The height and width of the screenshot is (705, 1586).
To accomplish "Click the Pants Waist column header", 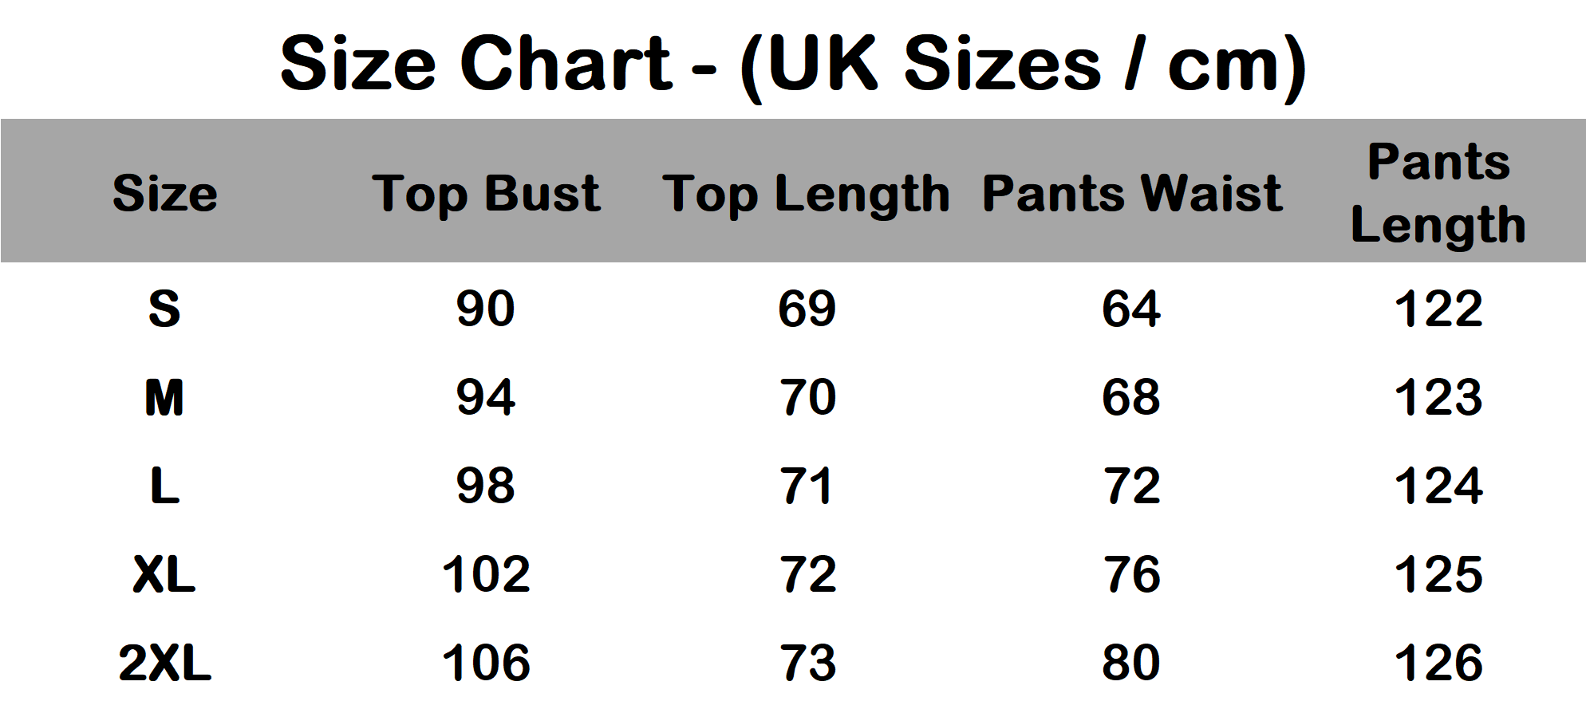I will click(x=1132, y=193).
